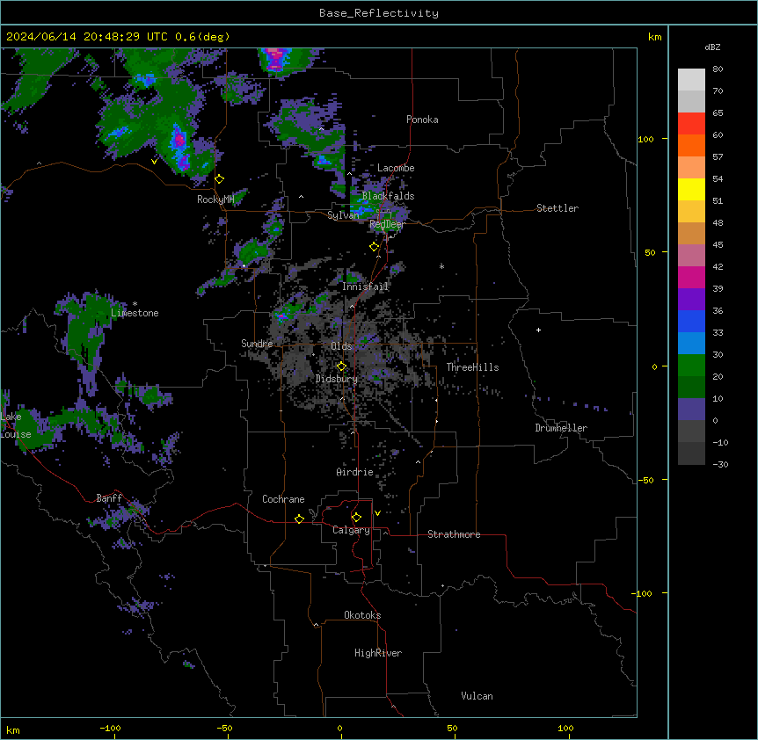Click the -30 value on dBZ legend
Screen dimensions: 758x740
720,465
